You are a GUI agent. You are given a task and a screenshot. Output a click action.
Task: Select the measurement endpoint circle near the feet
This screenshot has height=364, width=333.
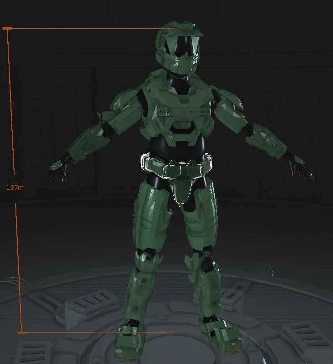(x=171, y=333)
